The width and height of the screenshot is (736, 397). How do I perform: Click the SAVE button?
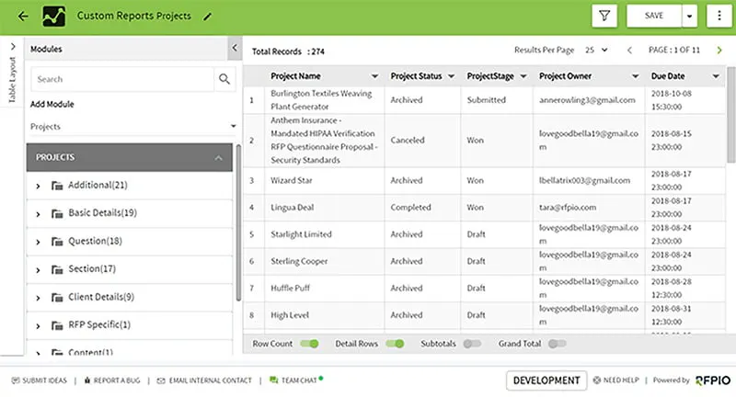[x=654, y=16]
